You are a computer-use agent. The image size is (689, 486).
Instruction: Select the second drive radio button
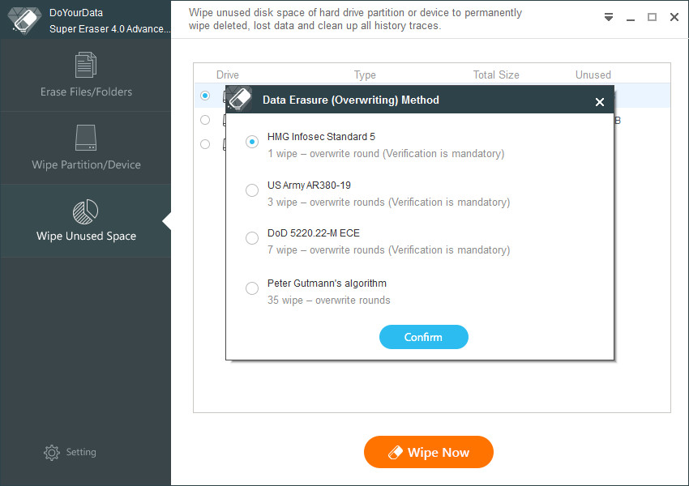pyautogui.click(x=205, y=120)
